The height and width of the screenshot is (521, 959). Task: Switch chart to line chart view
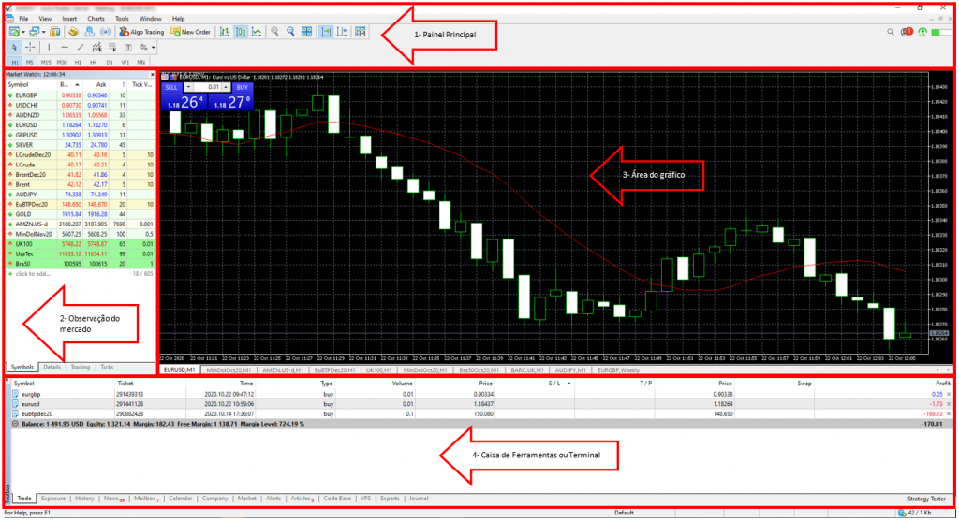[x=257, y=32]
